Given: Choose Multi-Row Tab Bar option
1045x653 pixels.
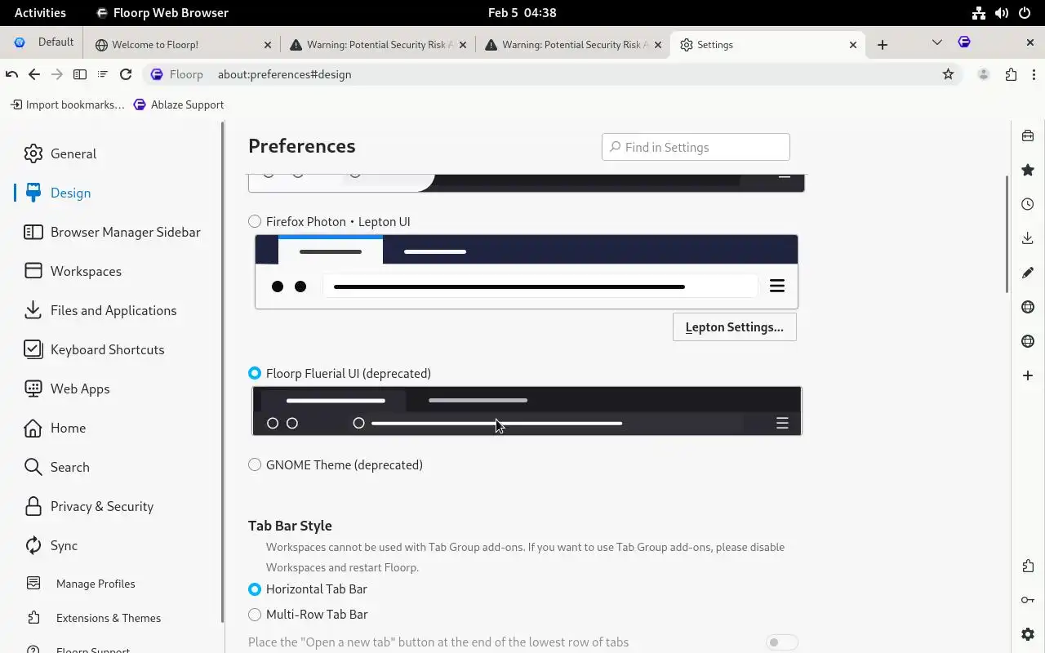Looking at the screenshot, I should coord(255,614).
